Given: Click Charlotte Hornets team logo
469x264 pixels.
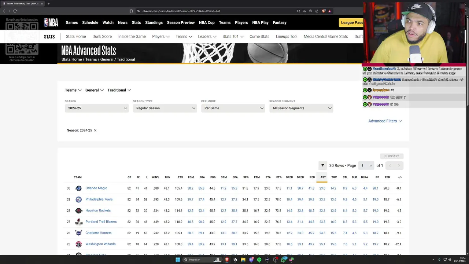Looking at the screenshot, I should point(78,233).
